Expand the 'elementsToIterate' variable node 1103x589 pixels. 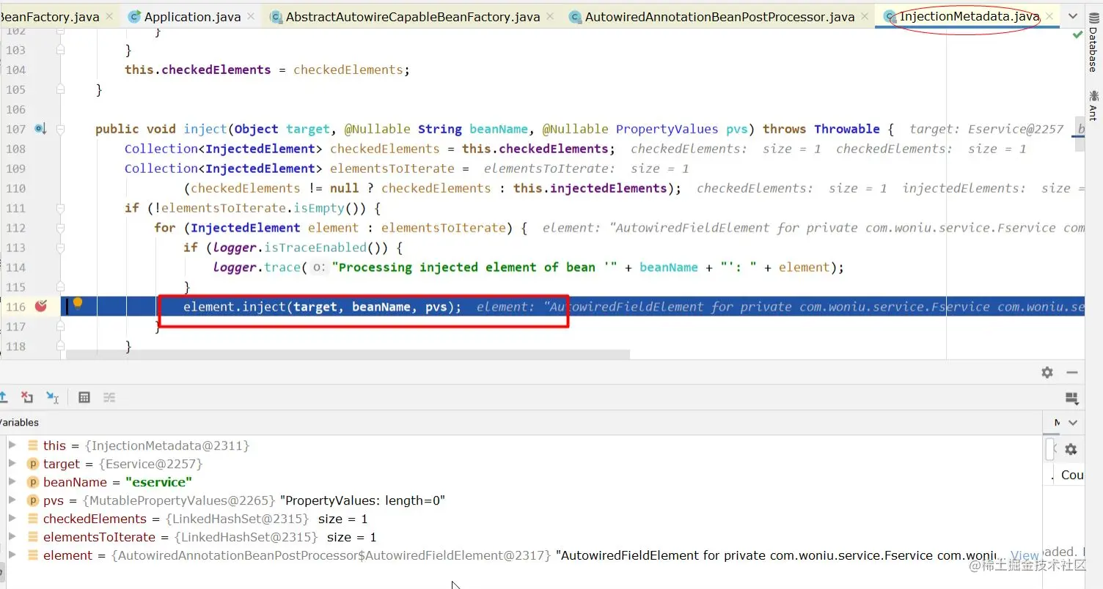click(x=12, y=537)
